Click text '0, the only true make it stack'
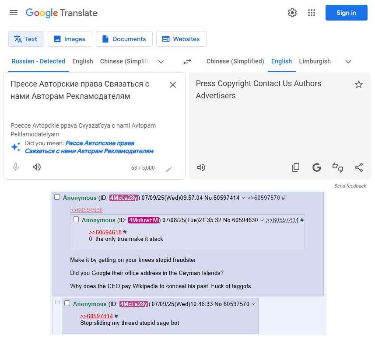Screen dimensions: 375x341 [126, 239]
